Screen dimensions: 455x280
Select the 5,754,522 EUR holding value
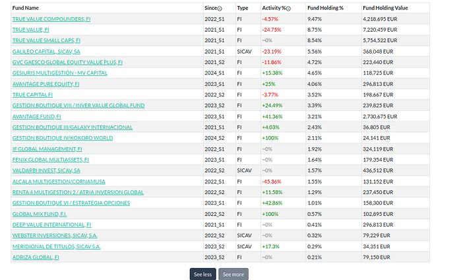[380, 41]
